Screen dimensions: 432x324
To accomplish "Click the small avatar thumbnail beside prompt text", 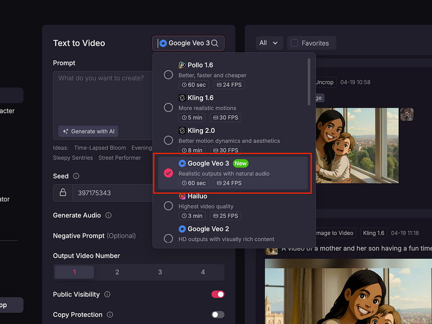I will (272, 250).
